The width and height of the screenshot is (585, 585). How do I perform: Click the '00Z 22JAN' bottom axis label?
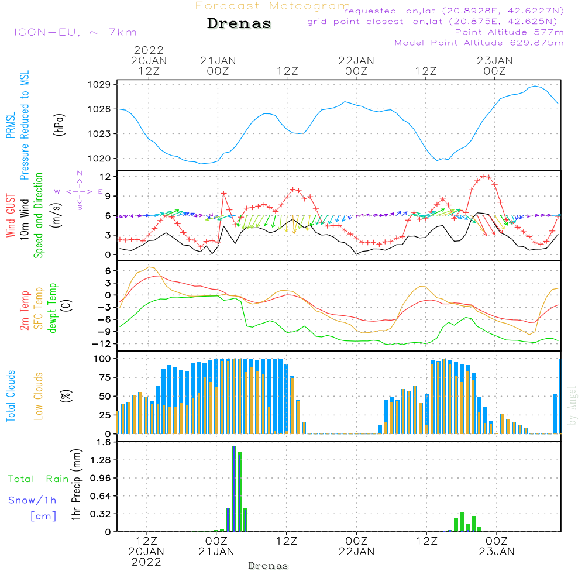[x=356, y=546]
